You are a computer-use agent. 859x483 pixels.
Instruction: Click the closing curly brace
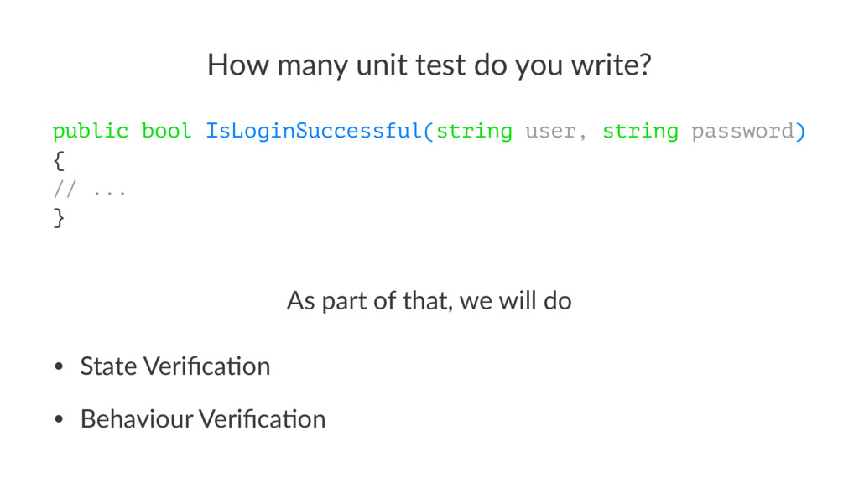point(59,218)
